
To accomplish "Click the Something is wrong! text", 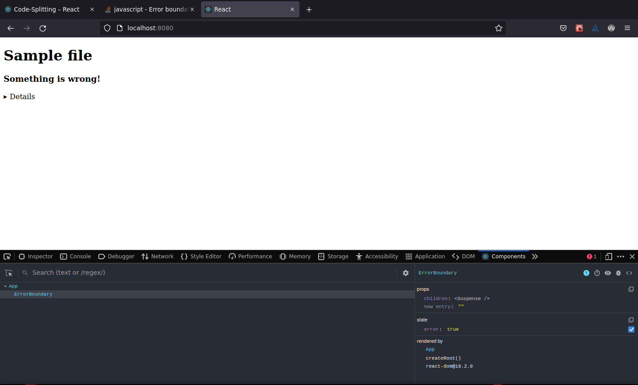I will point(52,79).
